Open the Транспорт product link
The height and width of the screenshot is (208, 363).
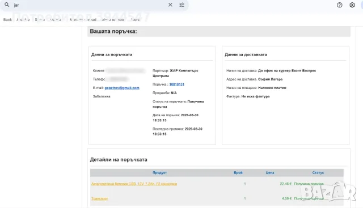(x=100, y=198)
